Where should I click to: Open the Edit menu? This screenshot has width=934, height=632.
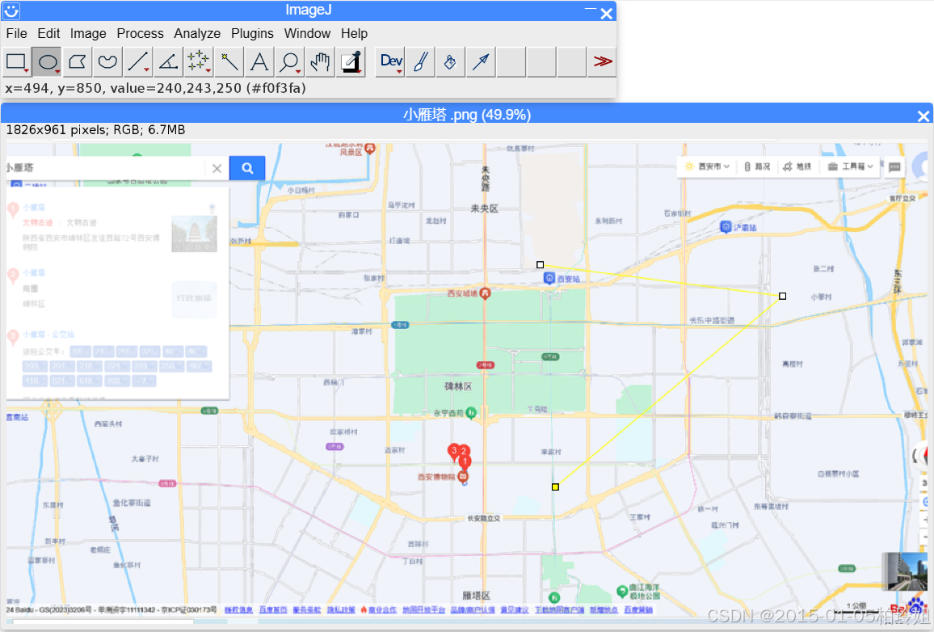click(48, 33)
